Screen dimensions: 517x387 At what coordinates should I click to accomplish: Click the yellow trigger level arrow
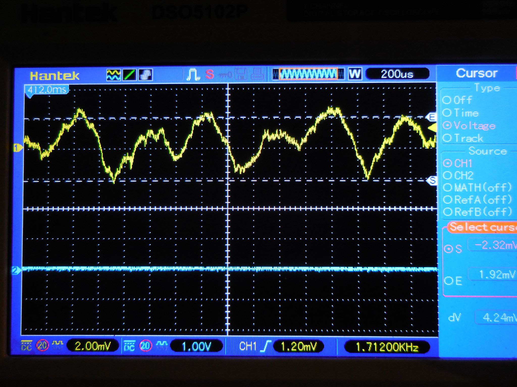tap(432, 128)
